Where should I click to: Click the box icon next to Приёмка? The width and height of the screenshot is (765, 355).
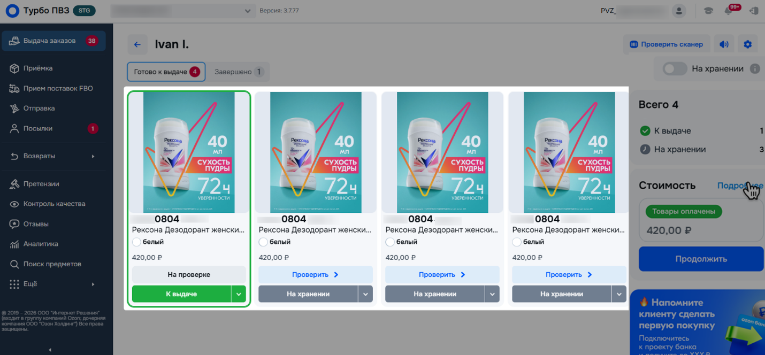(x=14, y=68)
